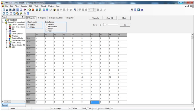This screenshot has height=111, width=195.
Task: Click the Copy icon
Action: point(14,13)
